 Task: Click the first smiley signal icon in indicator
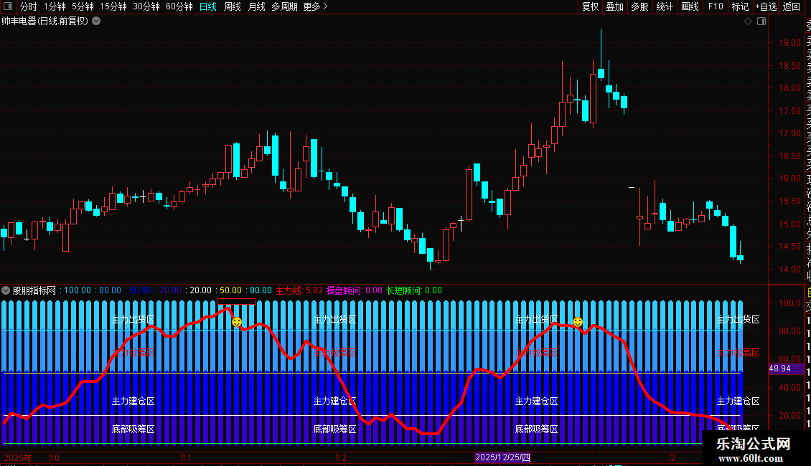click(x=237, y=322)
